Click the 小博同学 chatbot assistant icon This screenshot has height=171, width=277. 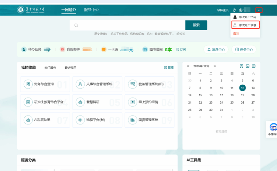tap(273, 127)
